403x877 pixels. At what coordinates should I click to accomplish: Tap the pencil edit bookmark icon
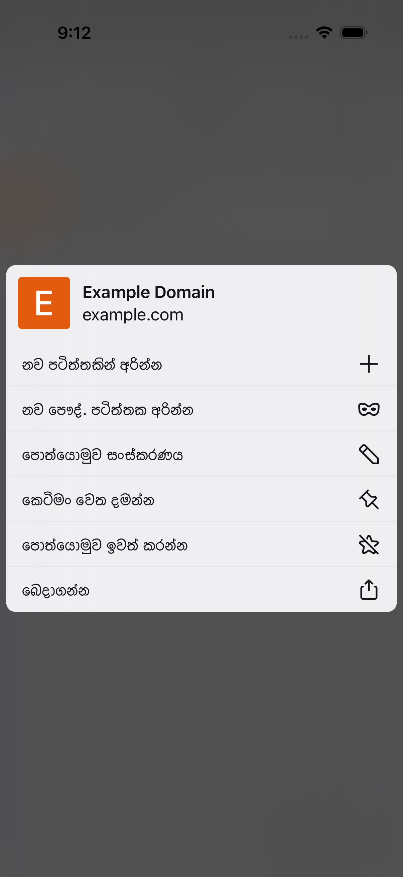click(369, 454)
